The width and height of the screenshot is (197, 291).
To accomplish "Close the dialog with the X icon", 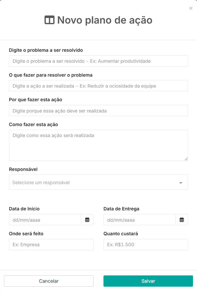I will click(x=191, y=8).
